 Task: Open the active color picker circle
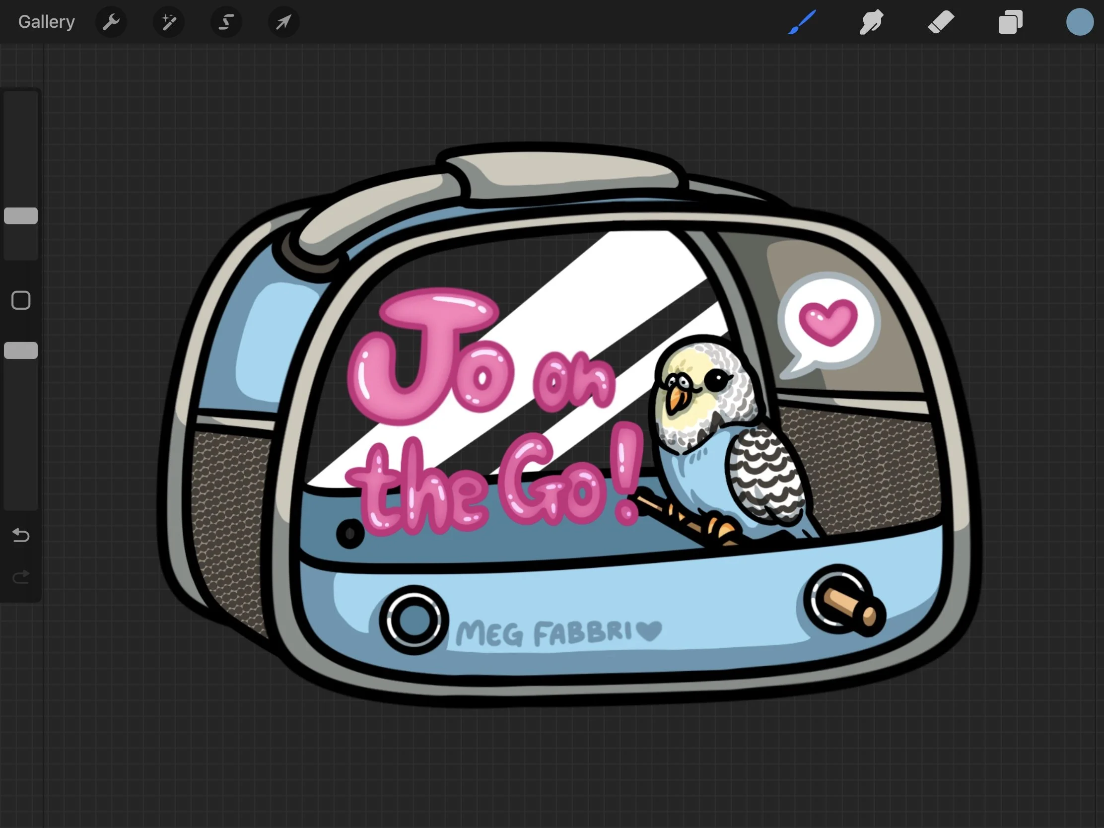(1080, 22)
